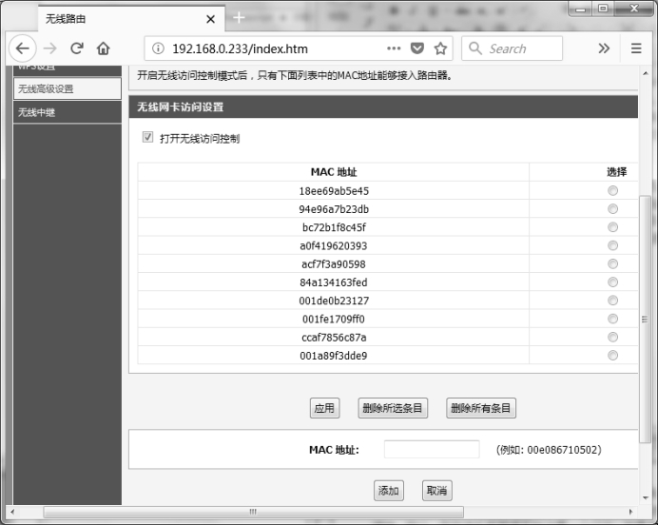Click the search magnifier icon
This screenshot has width=658, height=525.
(475, 49)
